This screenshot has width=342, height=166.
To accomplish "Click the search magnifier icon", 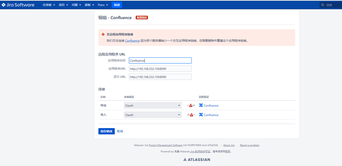I will [x=323, y=5].
